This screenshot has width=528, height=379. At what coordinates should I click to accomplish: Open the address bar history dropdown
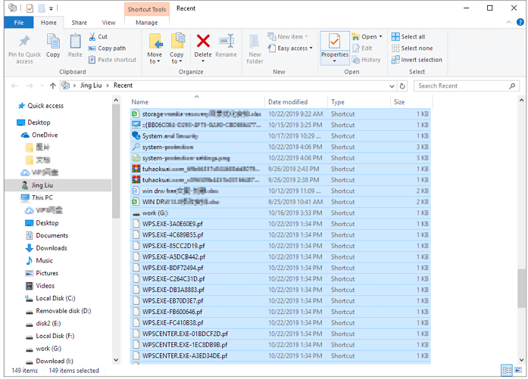coord(392,86)
